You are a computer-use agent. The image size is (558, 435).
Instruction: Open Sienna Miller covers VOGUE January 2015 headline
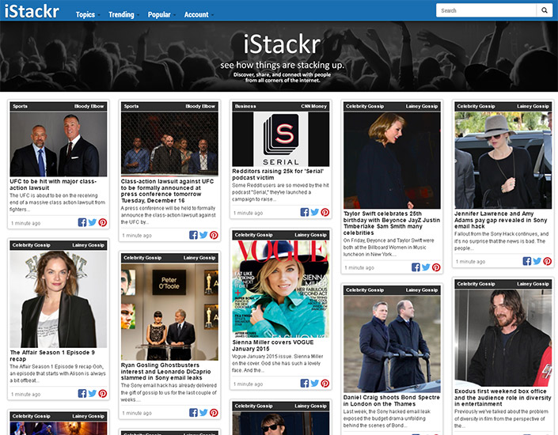point(273,346)
